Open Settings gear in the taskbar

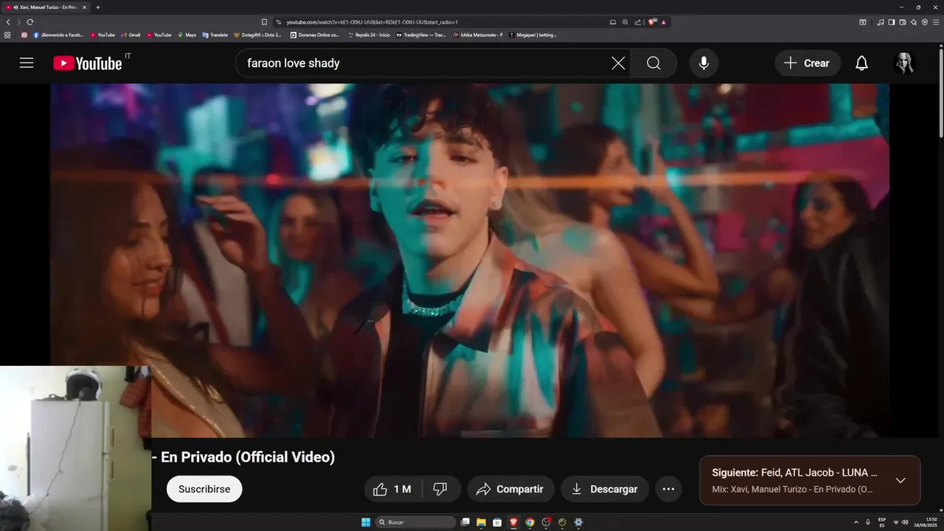578,522
